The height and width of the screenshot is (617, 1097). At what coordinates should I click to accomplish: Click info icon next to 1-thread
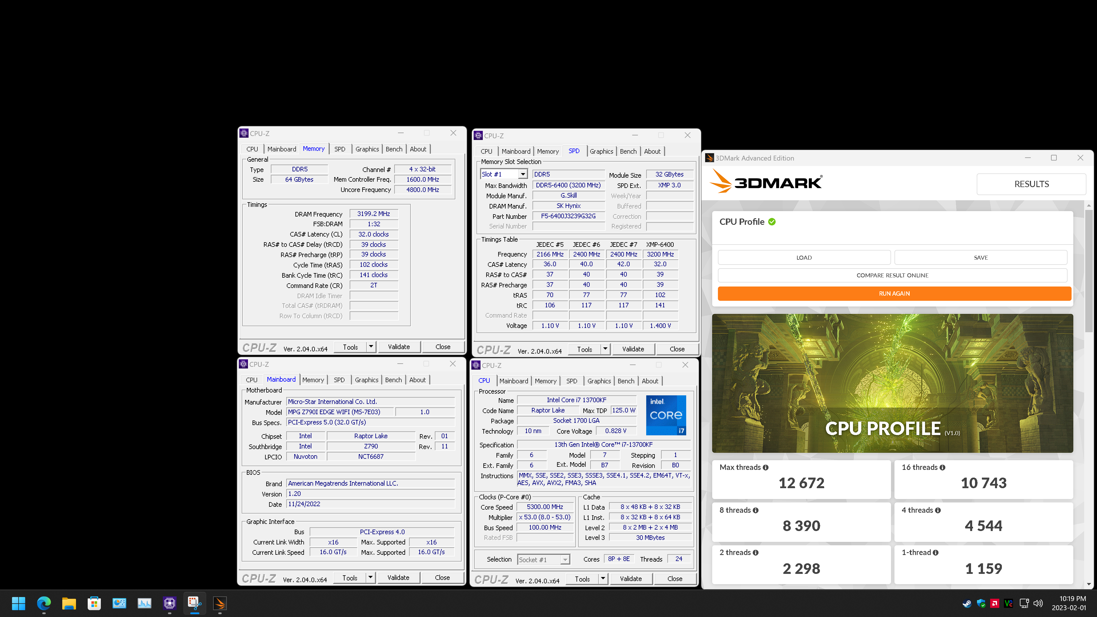tap(936, 553)
